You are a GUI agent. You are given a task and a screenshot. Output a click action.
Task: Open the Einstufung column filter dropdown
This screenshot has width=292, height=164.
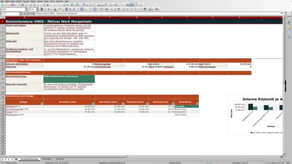197,104
